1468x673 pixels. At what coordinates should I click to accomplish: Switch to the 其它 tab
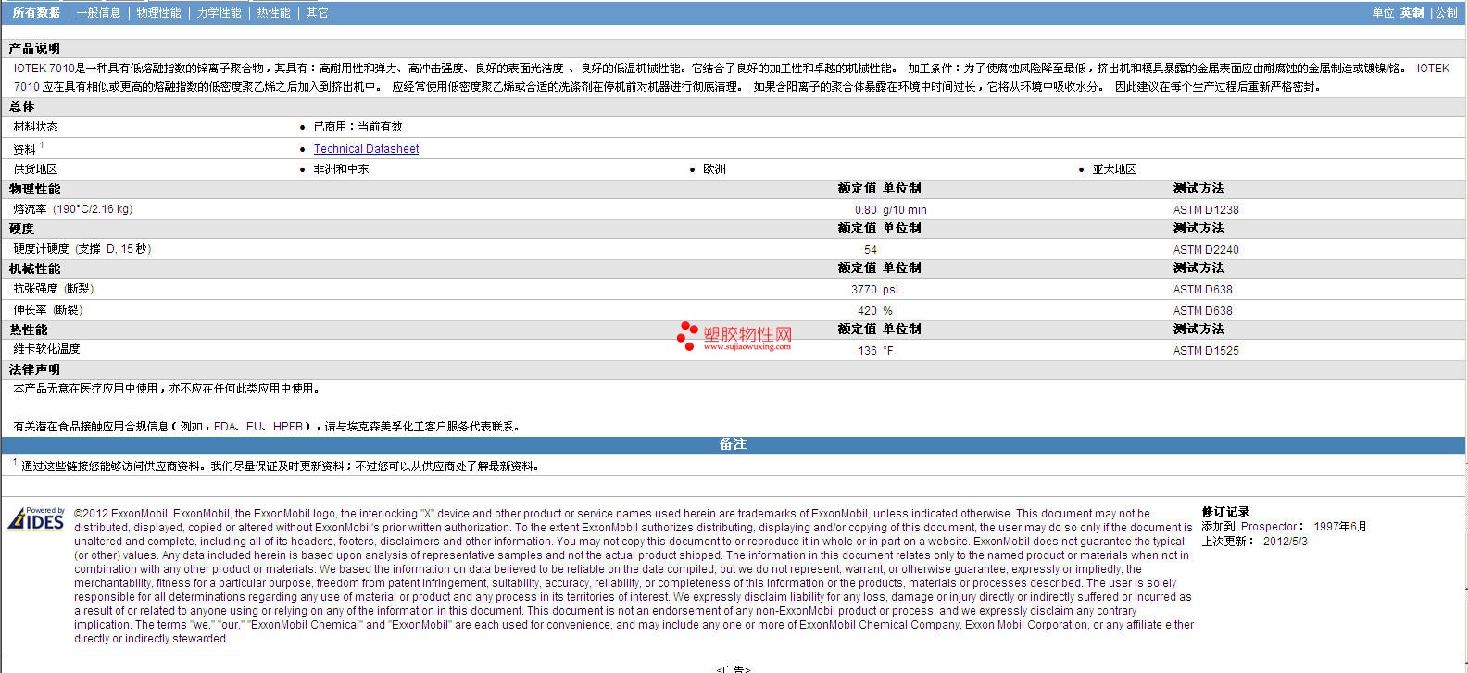coord(317,13)
